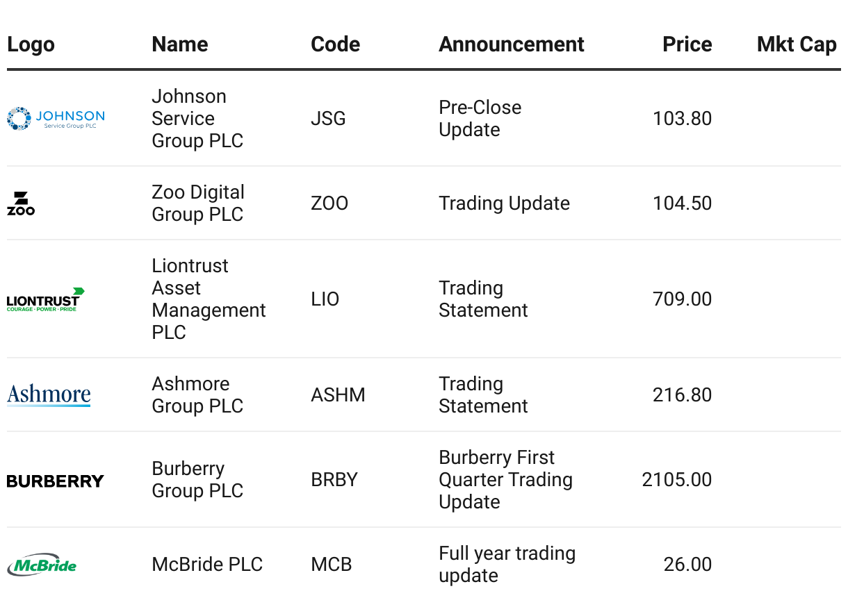Open the Burberry logo
848x607 pixels.
click(x=56, y=481)
